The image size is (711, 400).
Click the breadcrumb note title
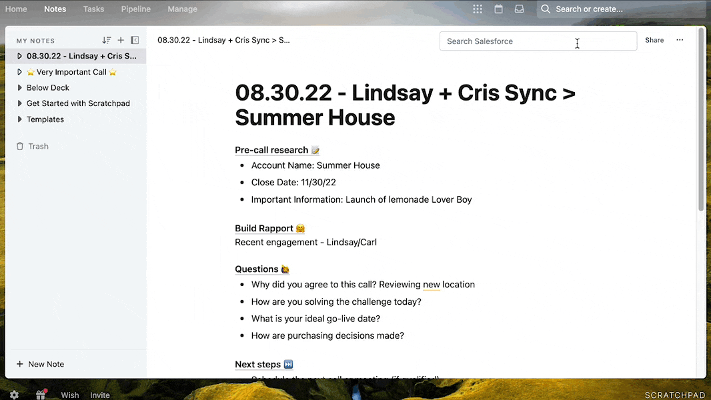(x=223, y=40)
